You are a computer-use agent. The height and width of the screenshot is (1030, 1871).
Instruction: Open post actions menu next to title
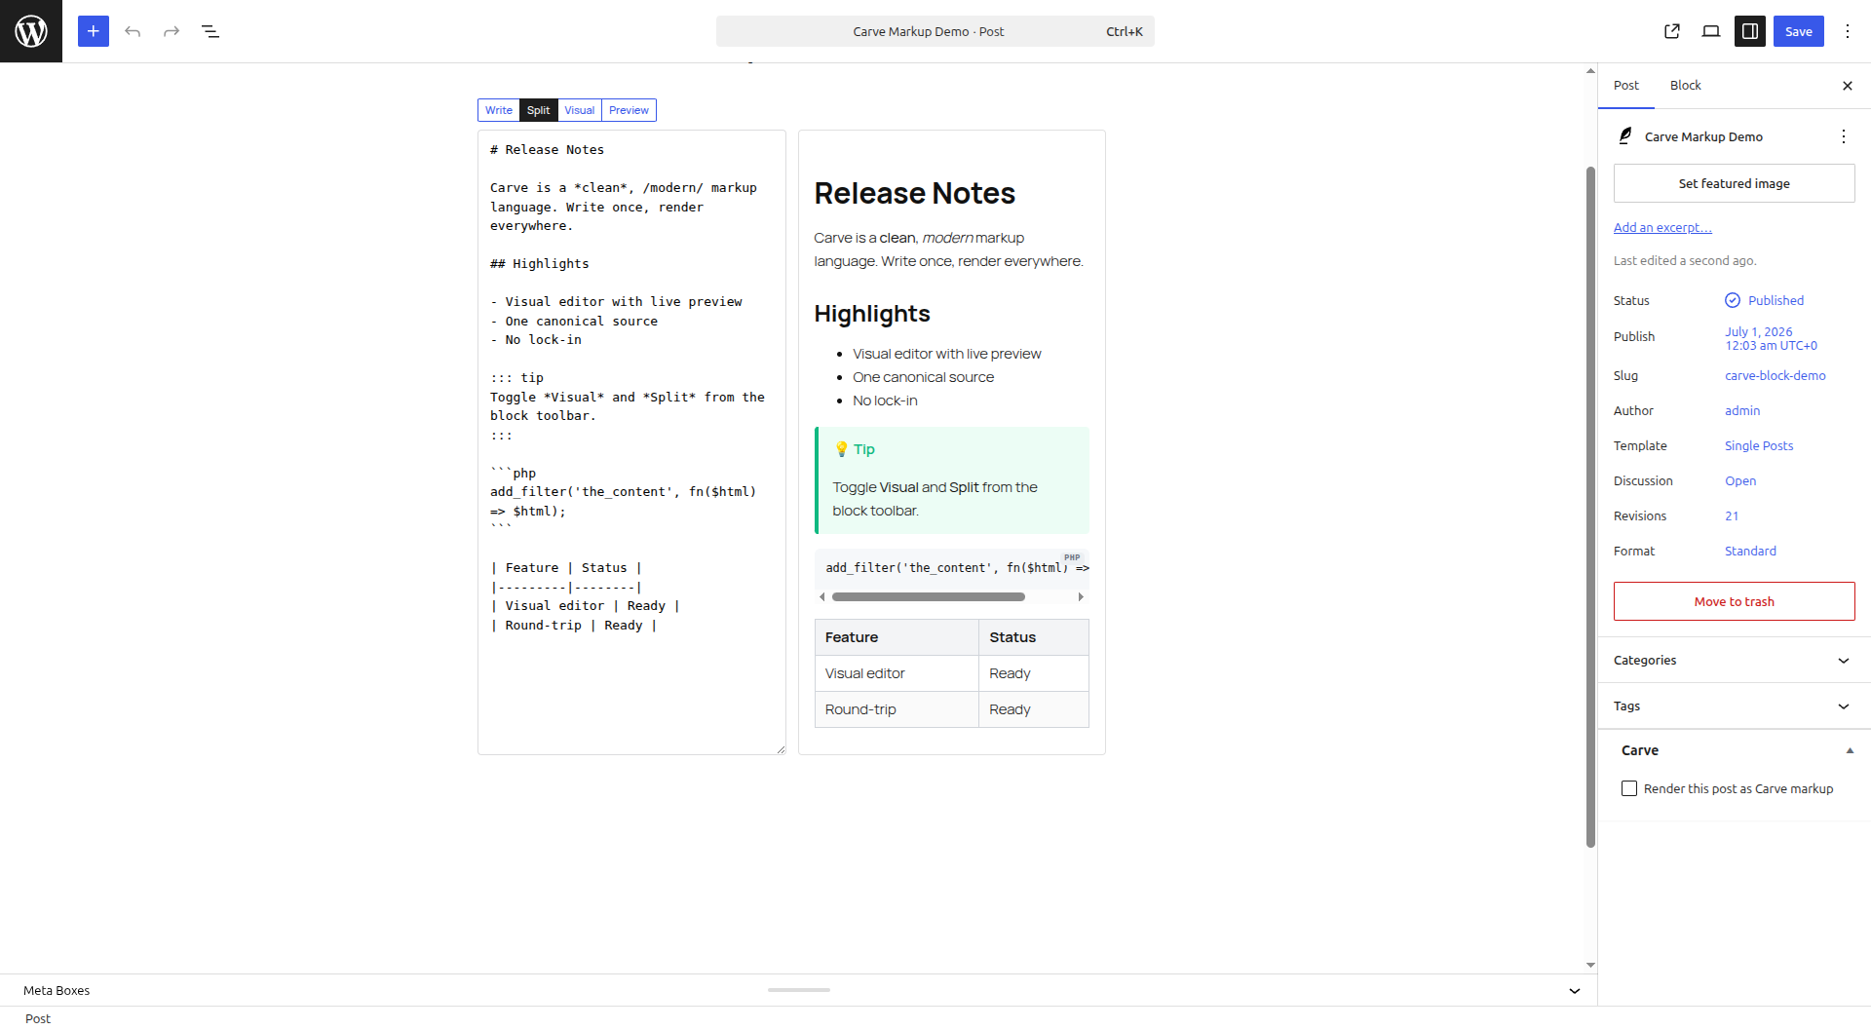pyautogui.click(x=1844, y=136)
